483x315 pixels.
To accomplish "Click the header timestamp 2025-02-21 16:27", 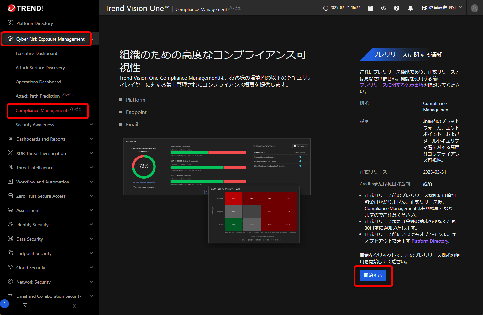I will pos(345,8).
